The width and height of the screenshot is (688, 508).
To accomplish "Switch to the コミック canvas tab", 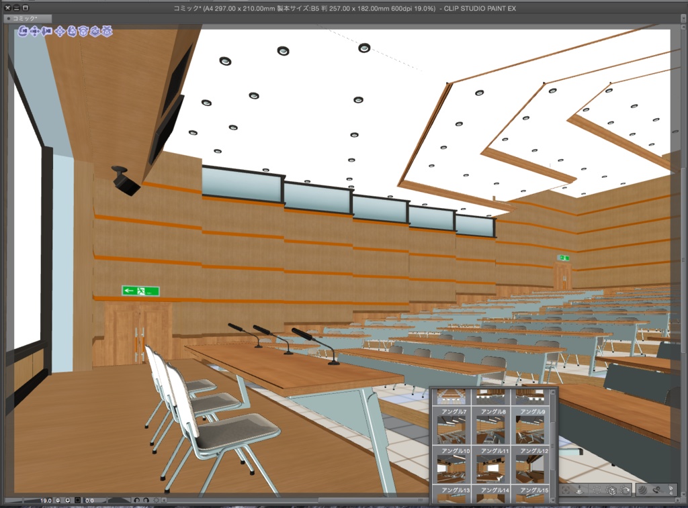I will 27,18.
